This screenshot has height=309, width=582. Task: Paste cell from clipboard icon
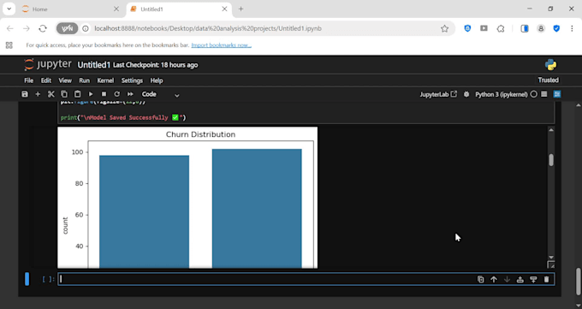pyautogui.click(x=78, y=94)
